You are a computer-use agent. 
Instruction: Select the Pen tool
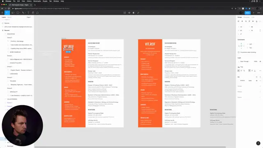coord(23,13)
